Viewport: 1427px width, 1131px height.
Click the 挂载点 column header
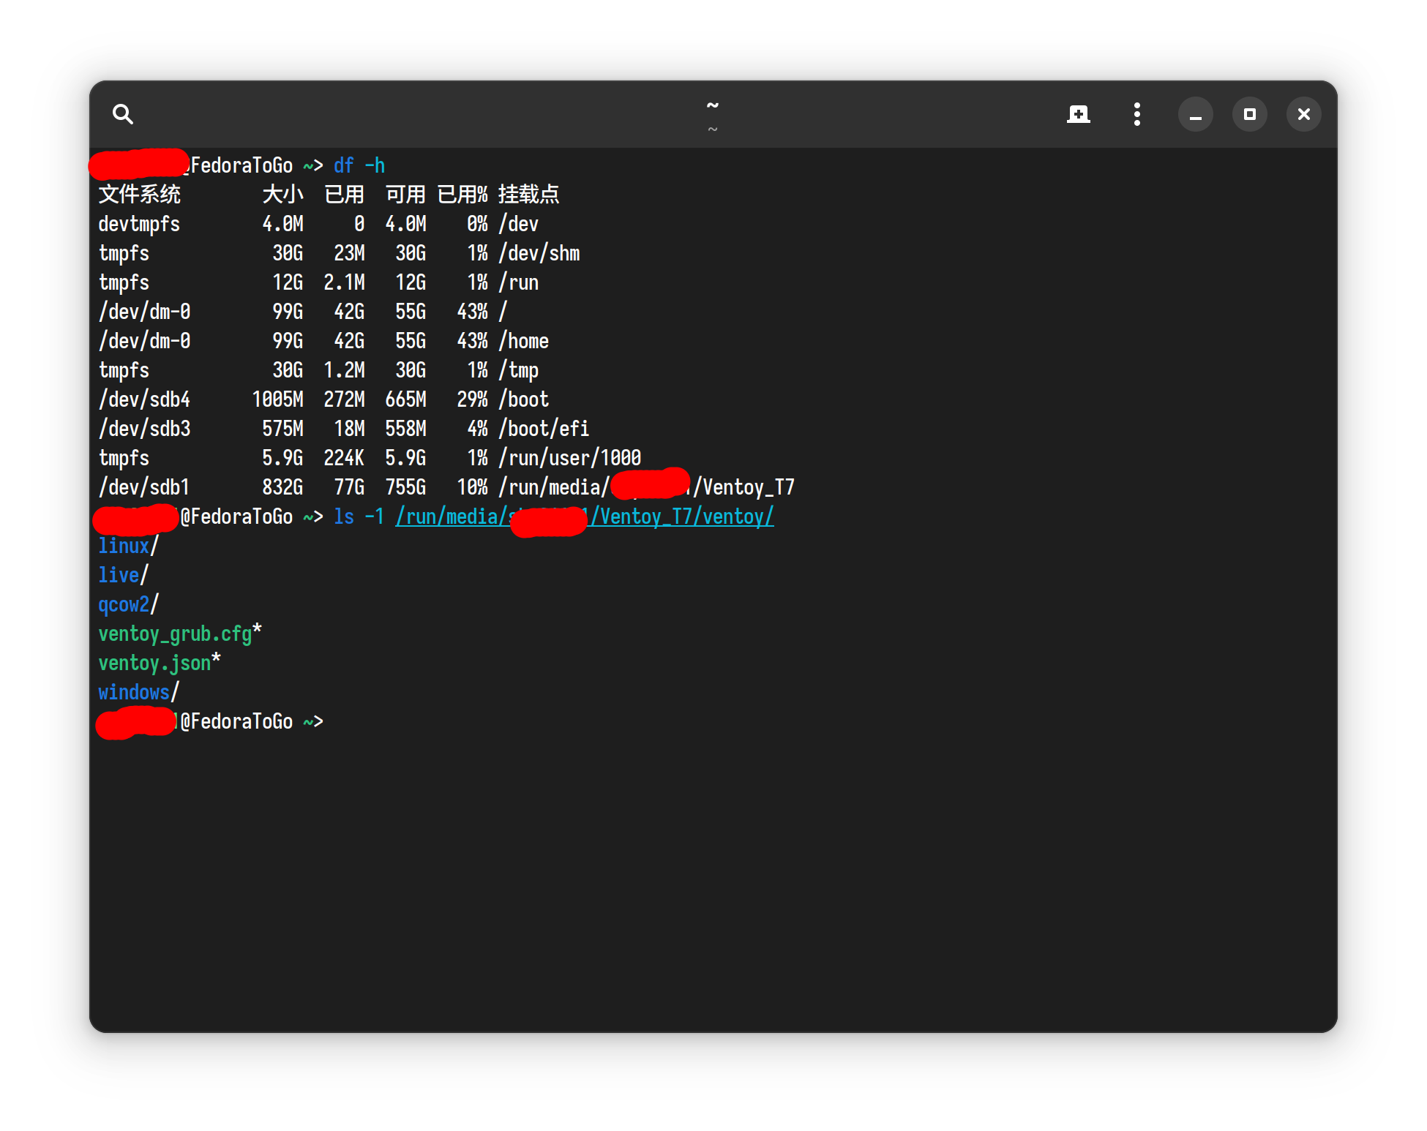click(x=528, y=195)
